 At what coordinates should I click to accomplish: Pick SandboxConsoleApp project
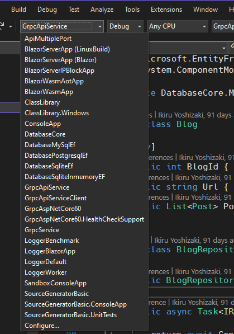click(x=84, y=283)
